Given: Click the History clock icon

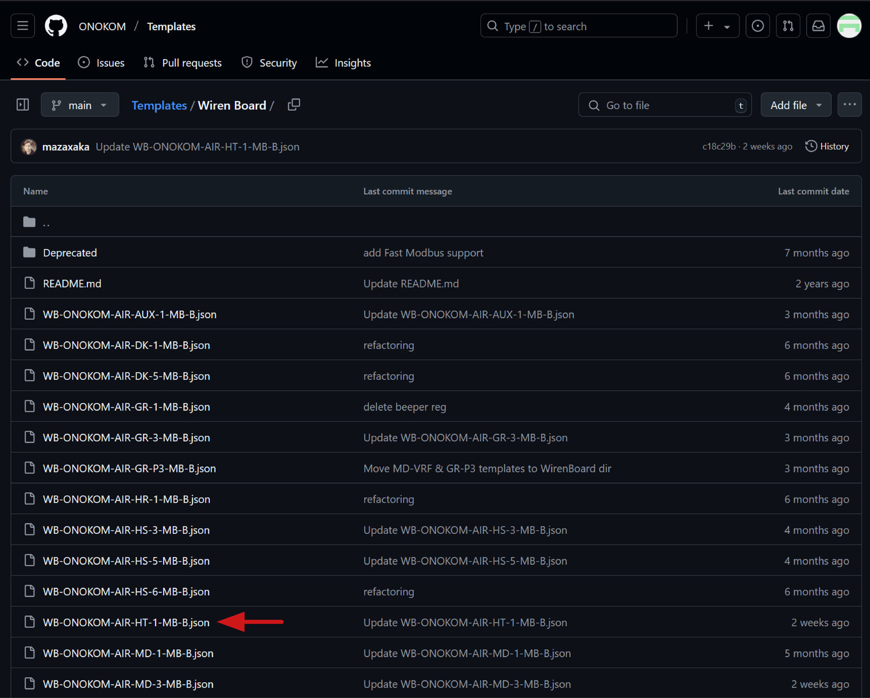Looking at the screenshot, I should click(811, 146).
